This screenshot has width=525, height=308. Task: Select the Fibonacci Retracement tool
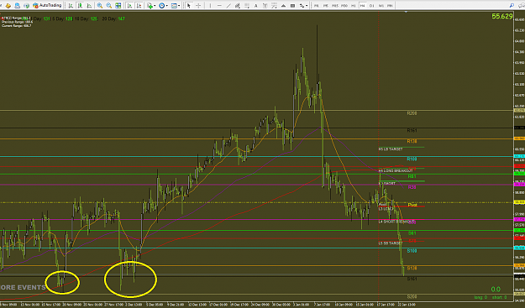(x=247, y=6)
